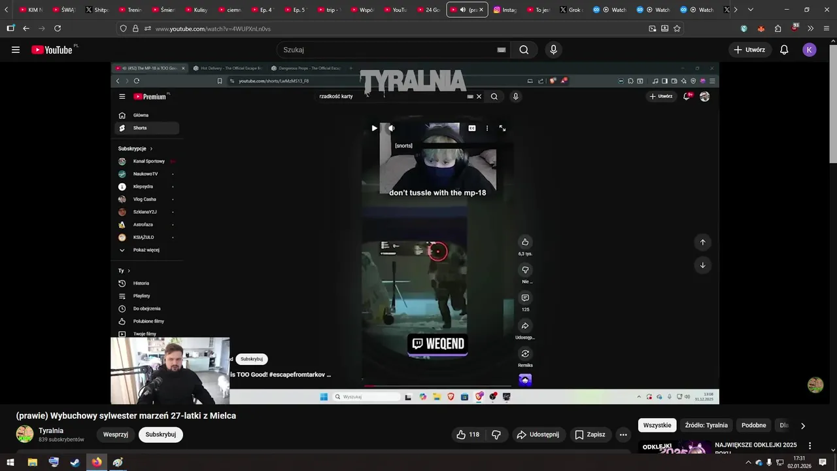Click the floating round avatar icon at the page's right edge
The width and height of the screenshot is (837, 471).
[x=815, y=385]
